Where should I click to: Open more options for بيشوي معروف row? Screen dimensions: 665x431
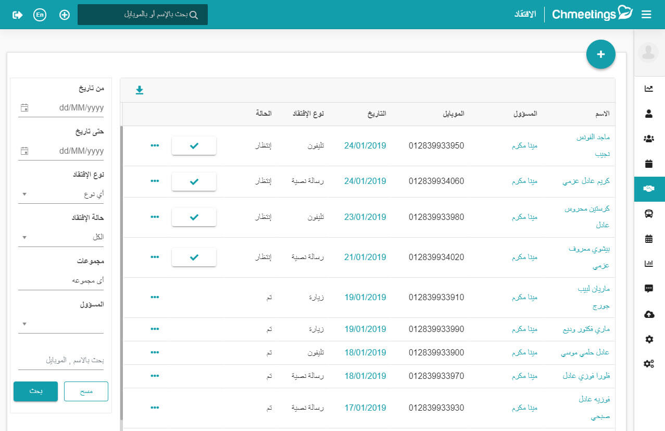(x=155, y=257)
